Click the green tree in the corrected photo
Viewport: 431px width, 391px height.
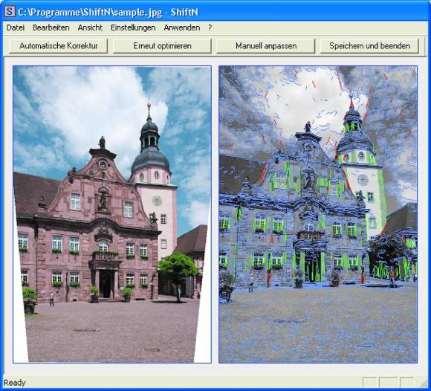[178, 267]
